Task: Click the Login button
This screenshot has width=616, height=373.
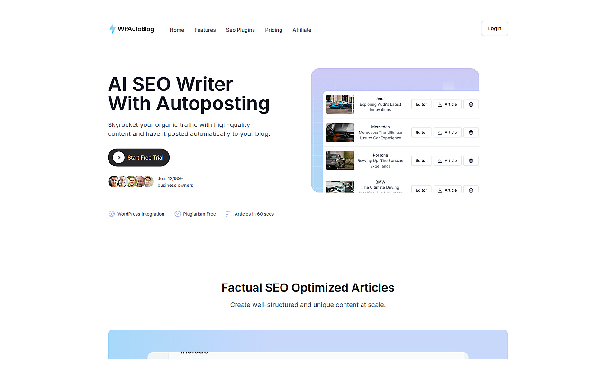Action: [x=495, y=28]
